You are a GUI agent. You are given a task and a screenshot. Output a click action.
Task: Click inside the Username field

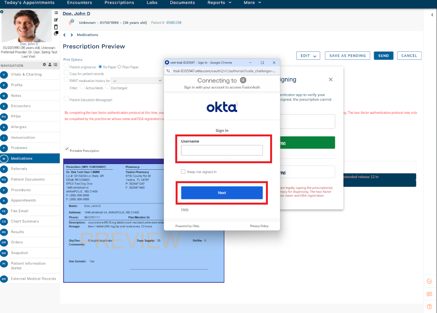click(x=222, y=150)
